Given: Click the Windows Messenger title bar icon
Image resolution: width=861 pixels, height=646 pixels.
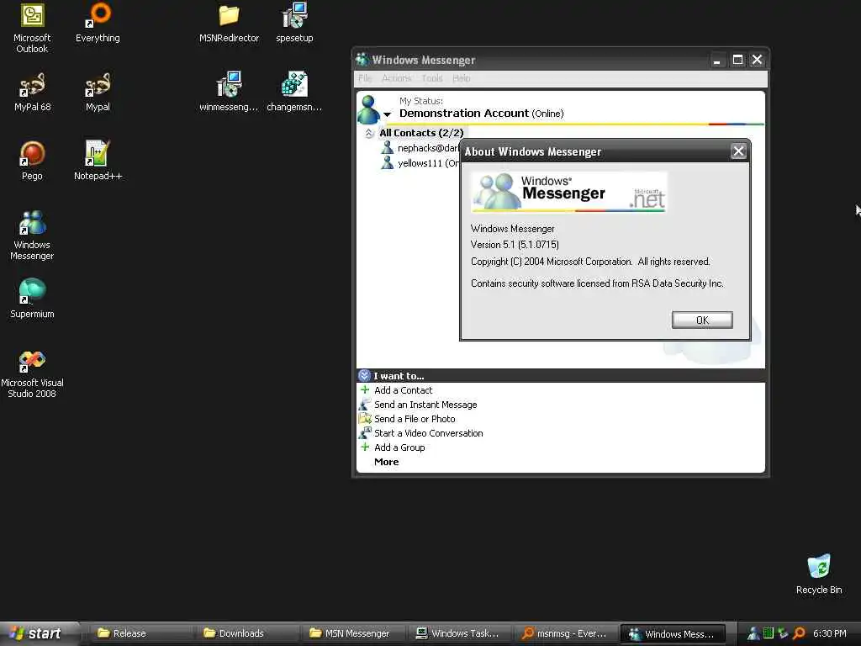Looking at the screenshot, I should coord(362,60).
